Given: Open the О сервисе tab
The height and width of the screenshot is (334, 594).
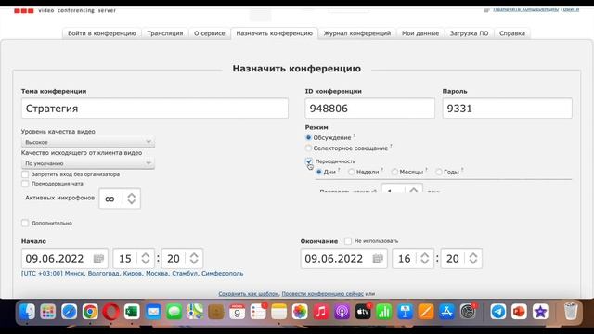Looking at the screenshot, I should [x=210, y=33].
